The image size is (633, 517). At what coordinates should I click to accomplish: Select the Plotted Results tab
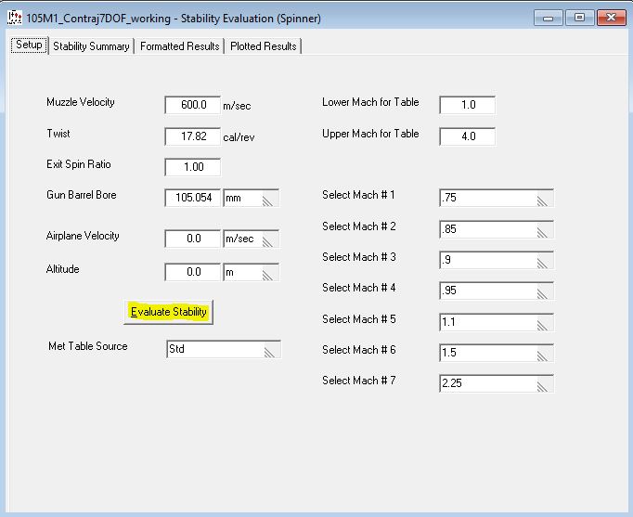coord(265,46)
